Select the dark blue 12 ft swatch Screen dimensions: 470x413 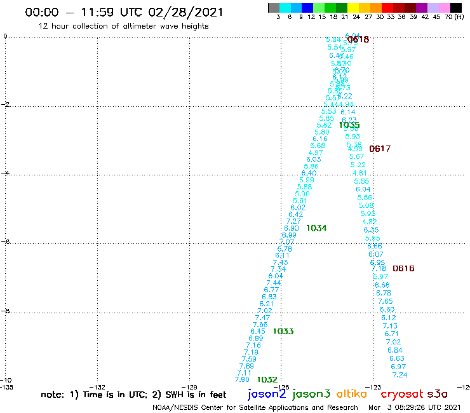pyautogui.click(x=307, y=8)
